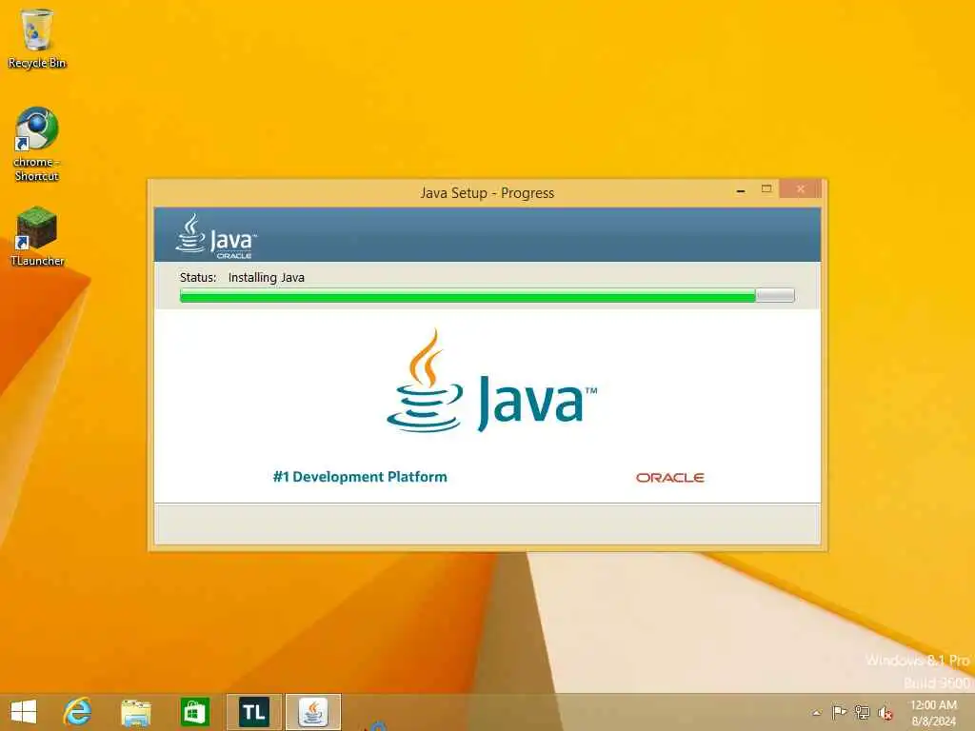Click the network status tray icon
Screen dimensions: 975x731
(862, 712)
